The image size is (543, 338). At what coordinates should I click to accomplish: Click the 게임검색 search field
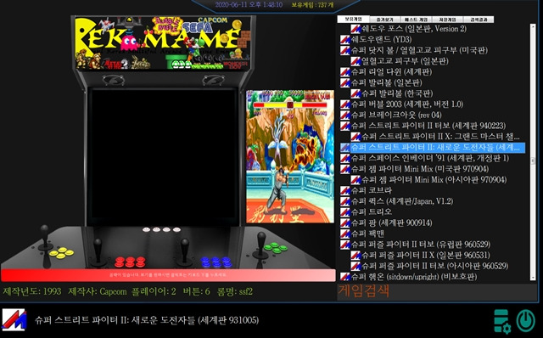tap(437, 291)
